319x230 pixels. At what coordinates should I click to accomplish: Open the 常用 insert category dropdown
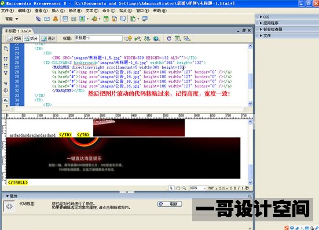pyautogui.click(x=12, y=19)
